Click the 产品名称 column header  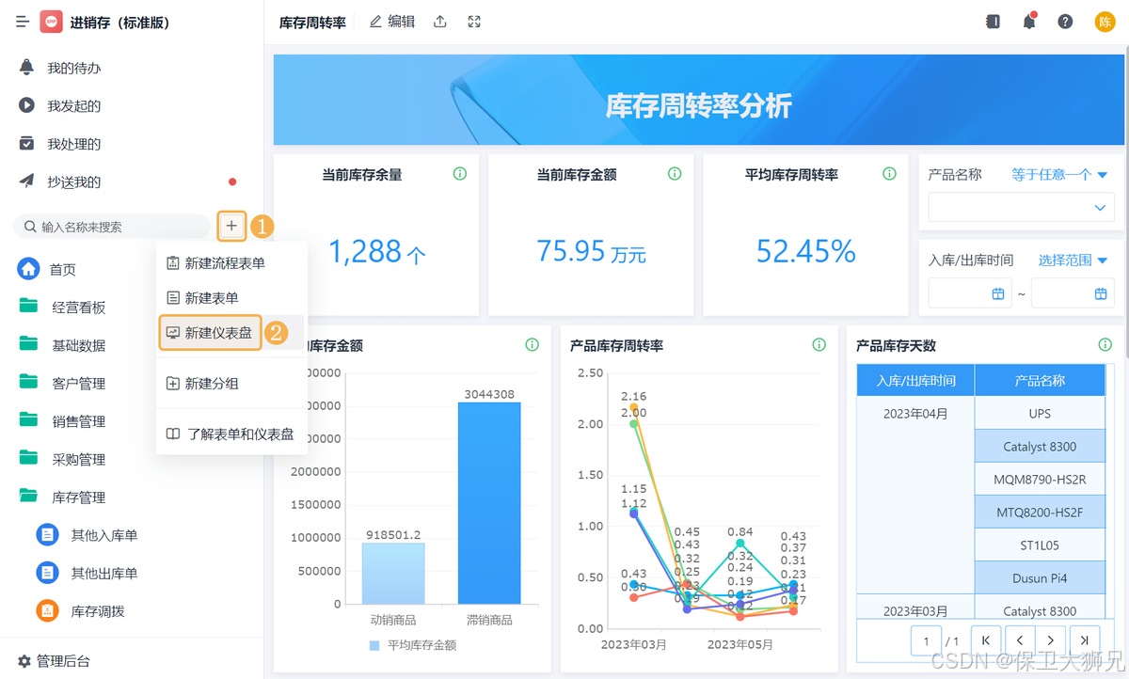pyautogui.click(x=1040, y=381)
